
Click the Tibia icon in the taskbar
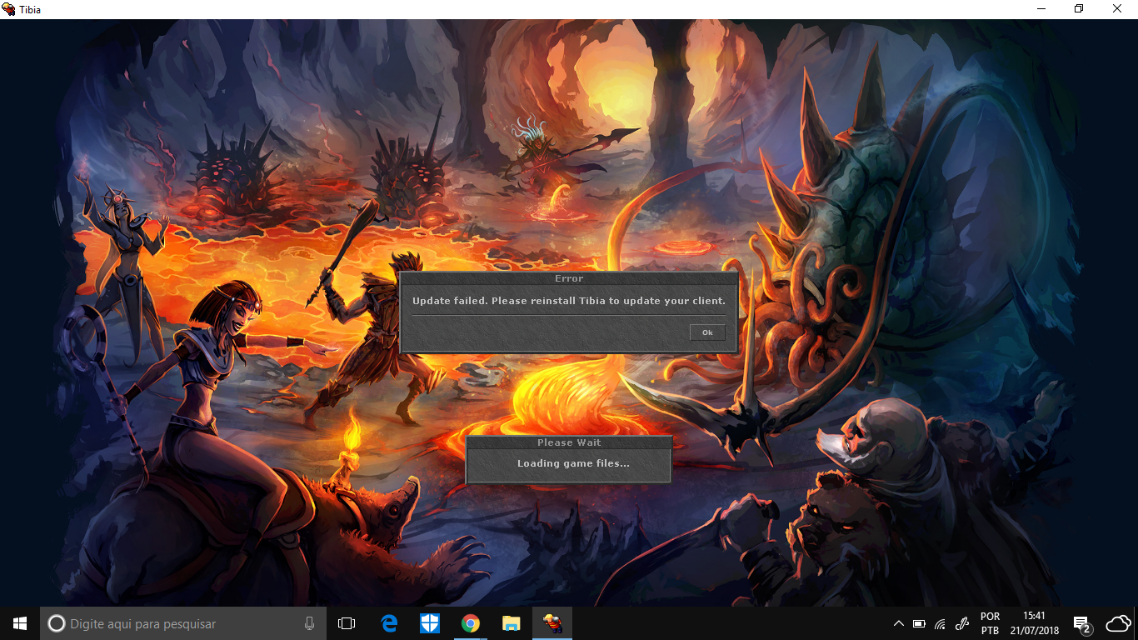coord(552,623)
